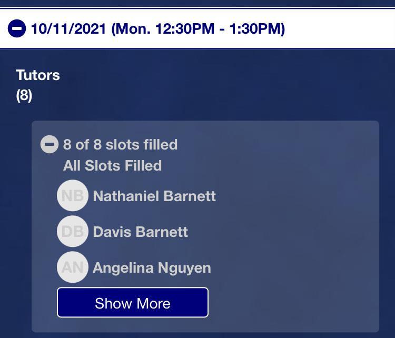Collapse the 8 of 8 slots list
This screenshot has height=338, width=395.
point(49,144)
